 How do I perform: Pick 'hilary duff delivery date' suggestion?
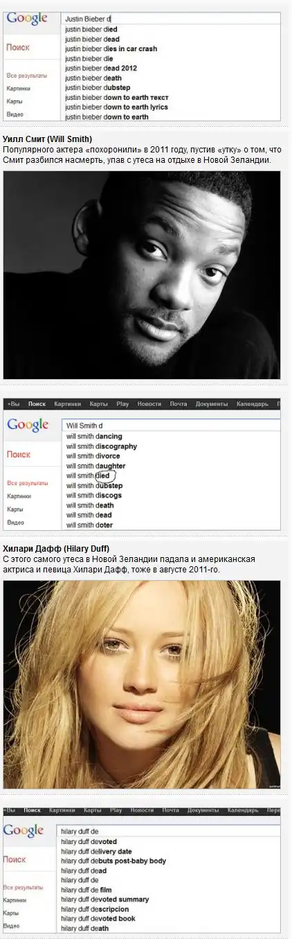coord(96,852)
